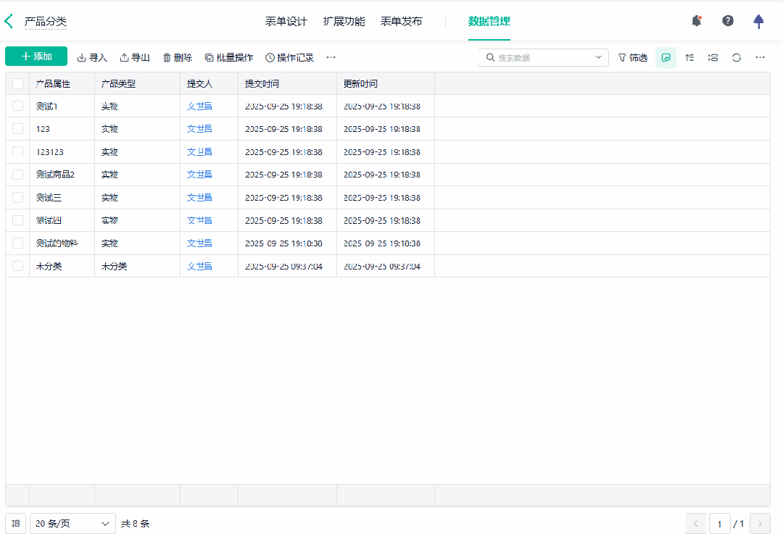This screenshot has width=783, height=534.
Task: Go back using the green arrow
Action: 9,21
